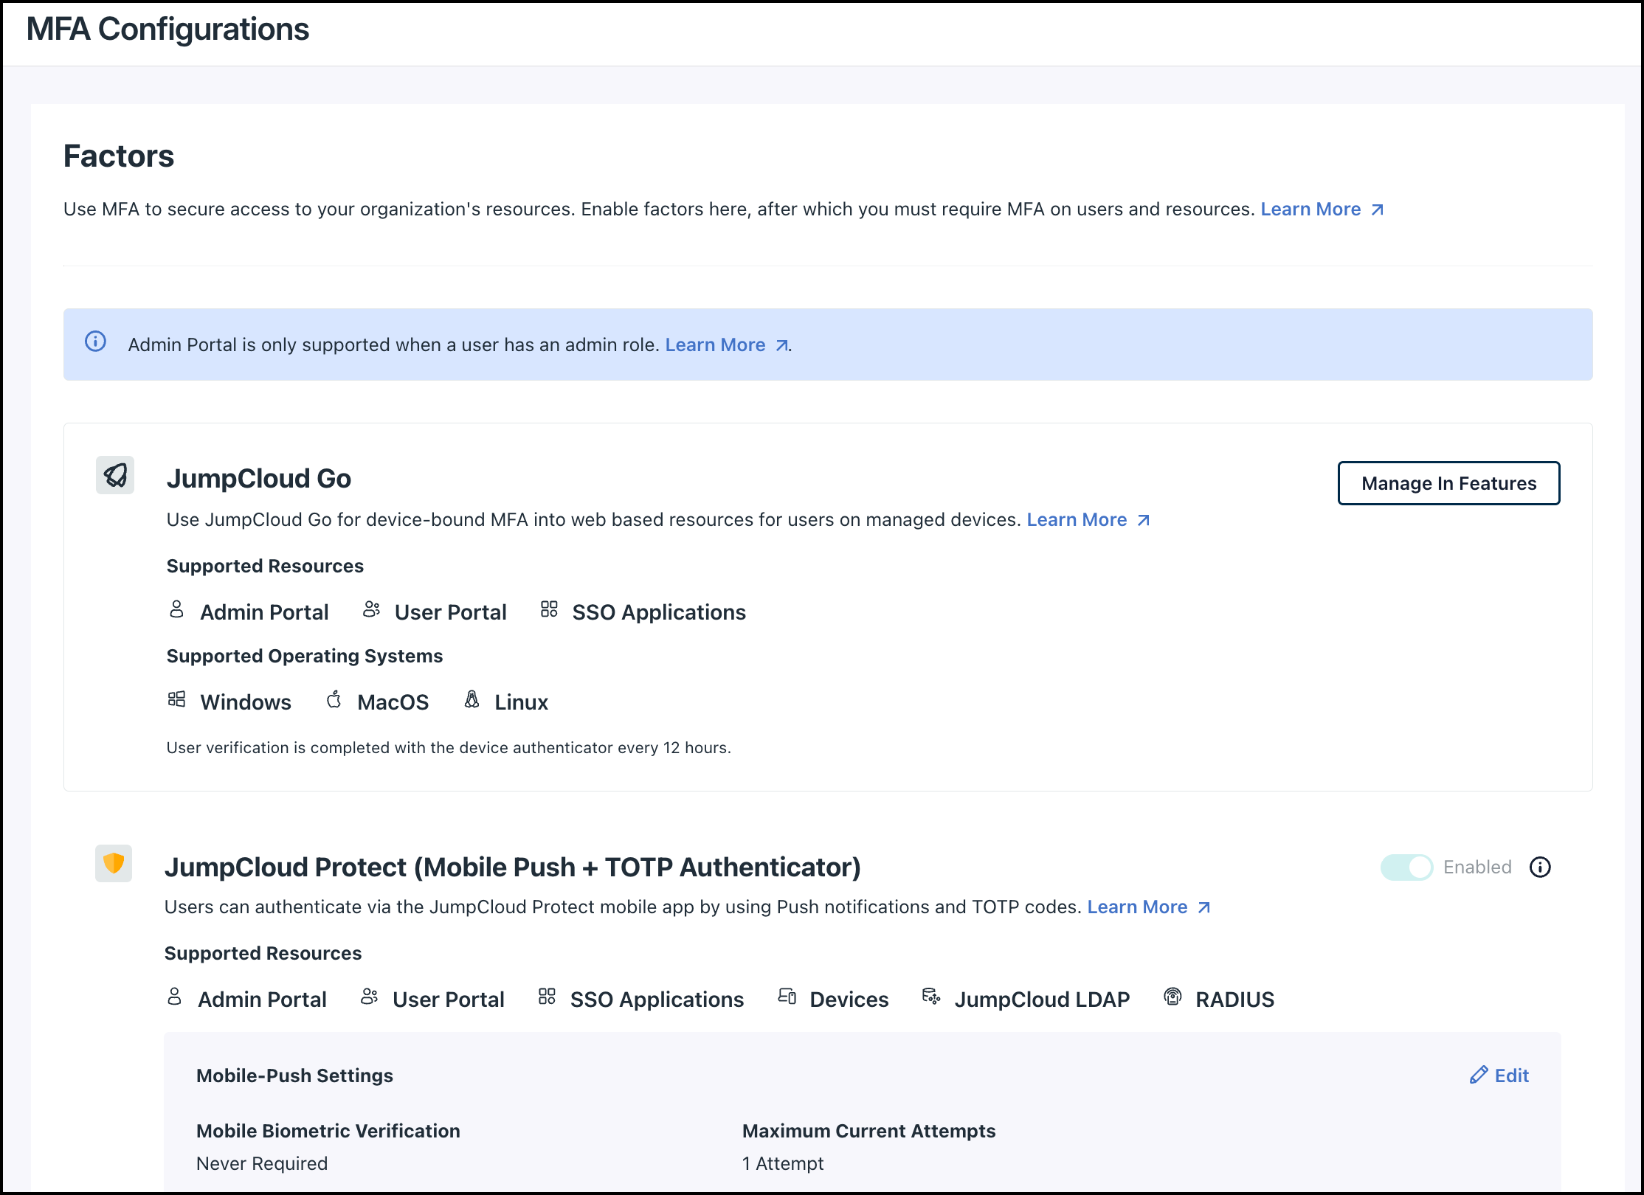Screen dimensions: 1644x1195
Task: Click the Linux penguin icon
Action: [472, 699]
